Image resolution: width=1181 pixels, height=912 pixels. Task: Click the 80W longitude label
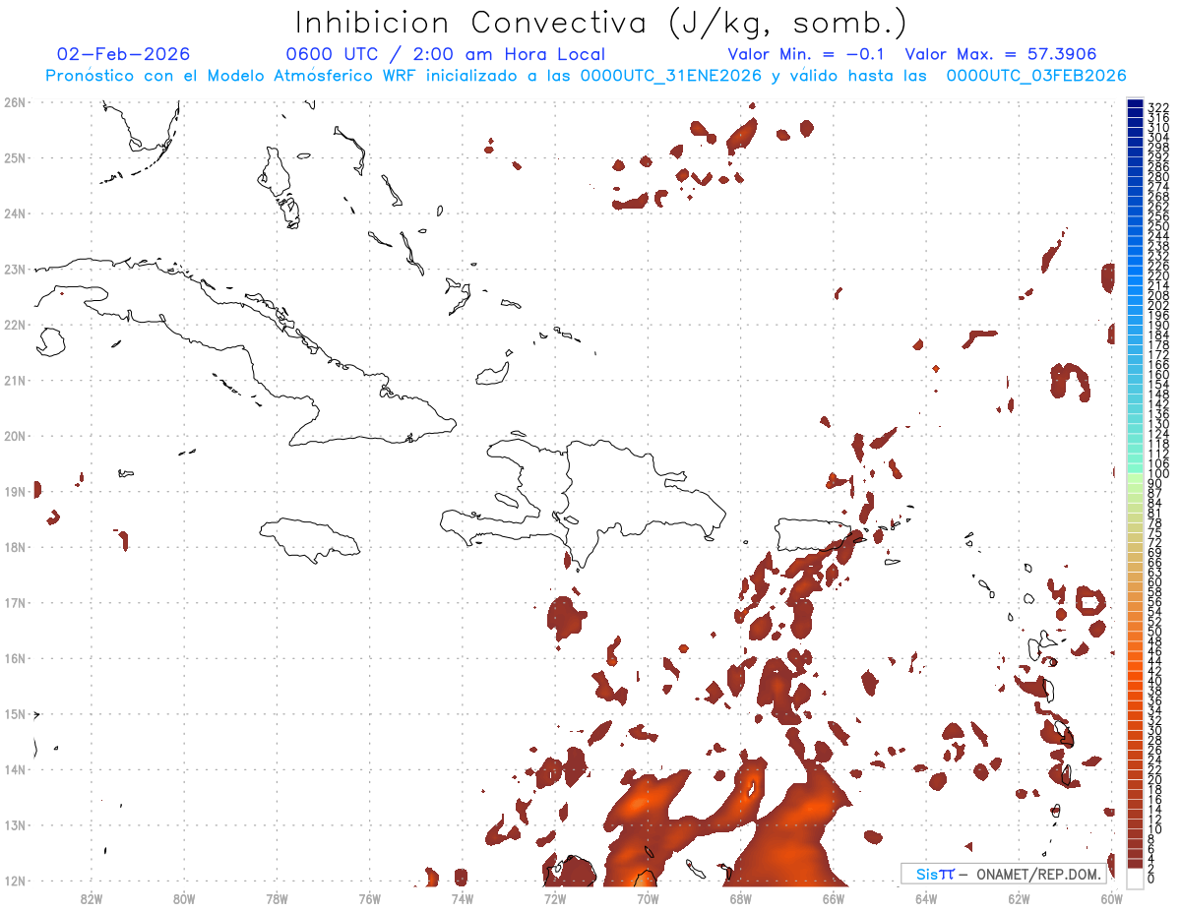coord(184,897)
